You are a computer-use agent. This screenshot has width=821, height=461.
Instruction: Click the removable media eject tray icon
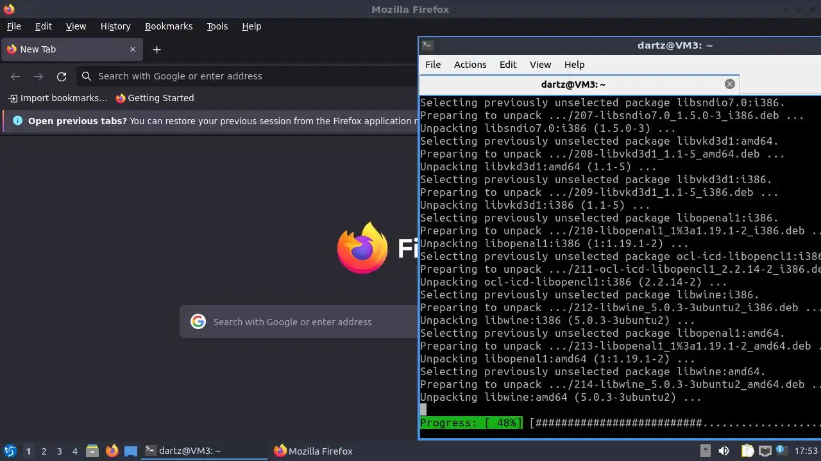(705, 451)
